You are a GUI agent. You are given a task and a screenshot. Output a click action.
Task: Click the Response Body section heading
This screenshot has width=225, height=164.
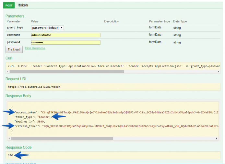coord(18,96)
